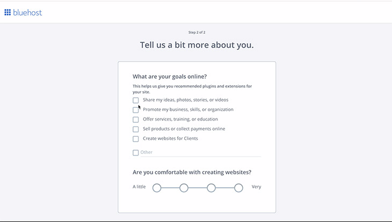Pick the third comfort level circle

coord(212,188)
